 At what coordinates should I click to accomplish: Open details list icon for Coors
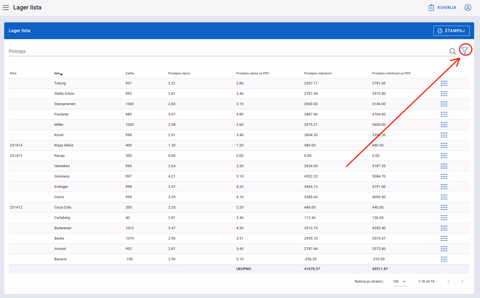click(x=444, y=197)
